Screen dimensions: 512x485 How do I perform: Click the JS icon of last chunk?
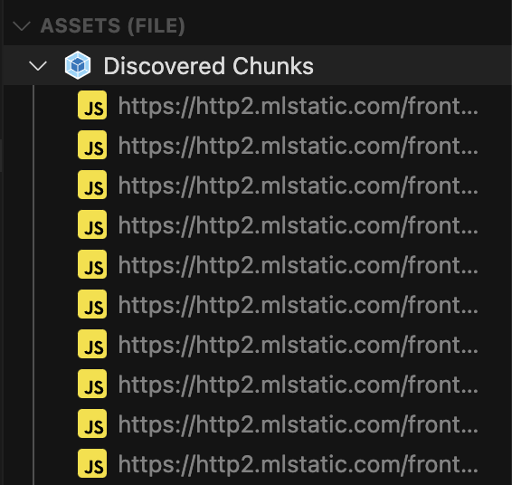pos(92,463)
